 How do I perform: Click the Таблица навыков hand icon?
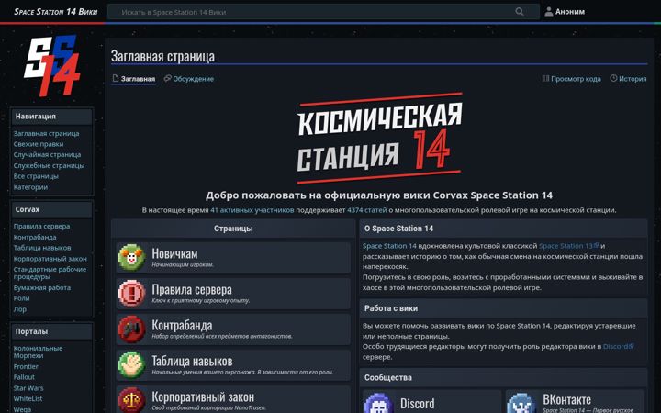(x=131, y=364)
